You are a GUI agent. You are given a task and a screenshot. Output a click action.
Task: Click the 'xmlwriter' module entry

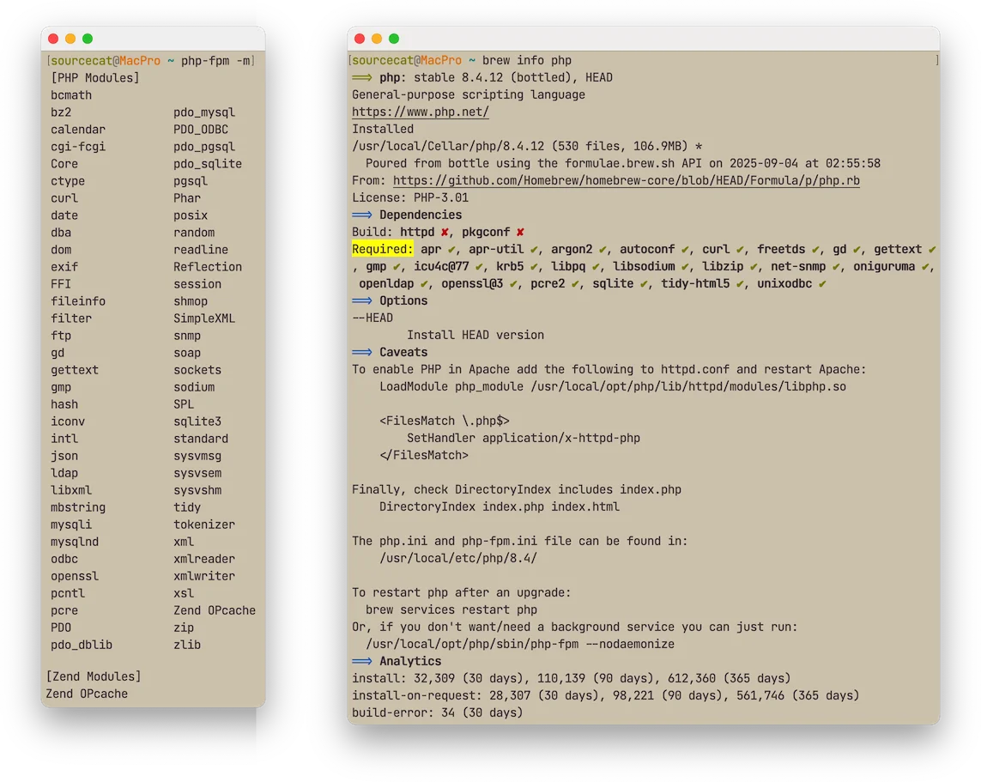[x=204, y=576]
